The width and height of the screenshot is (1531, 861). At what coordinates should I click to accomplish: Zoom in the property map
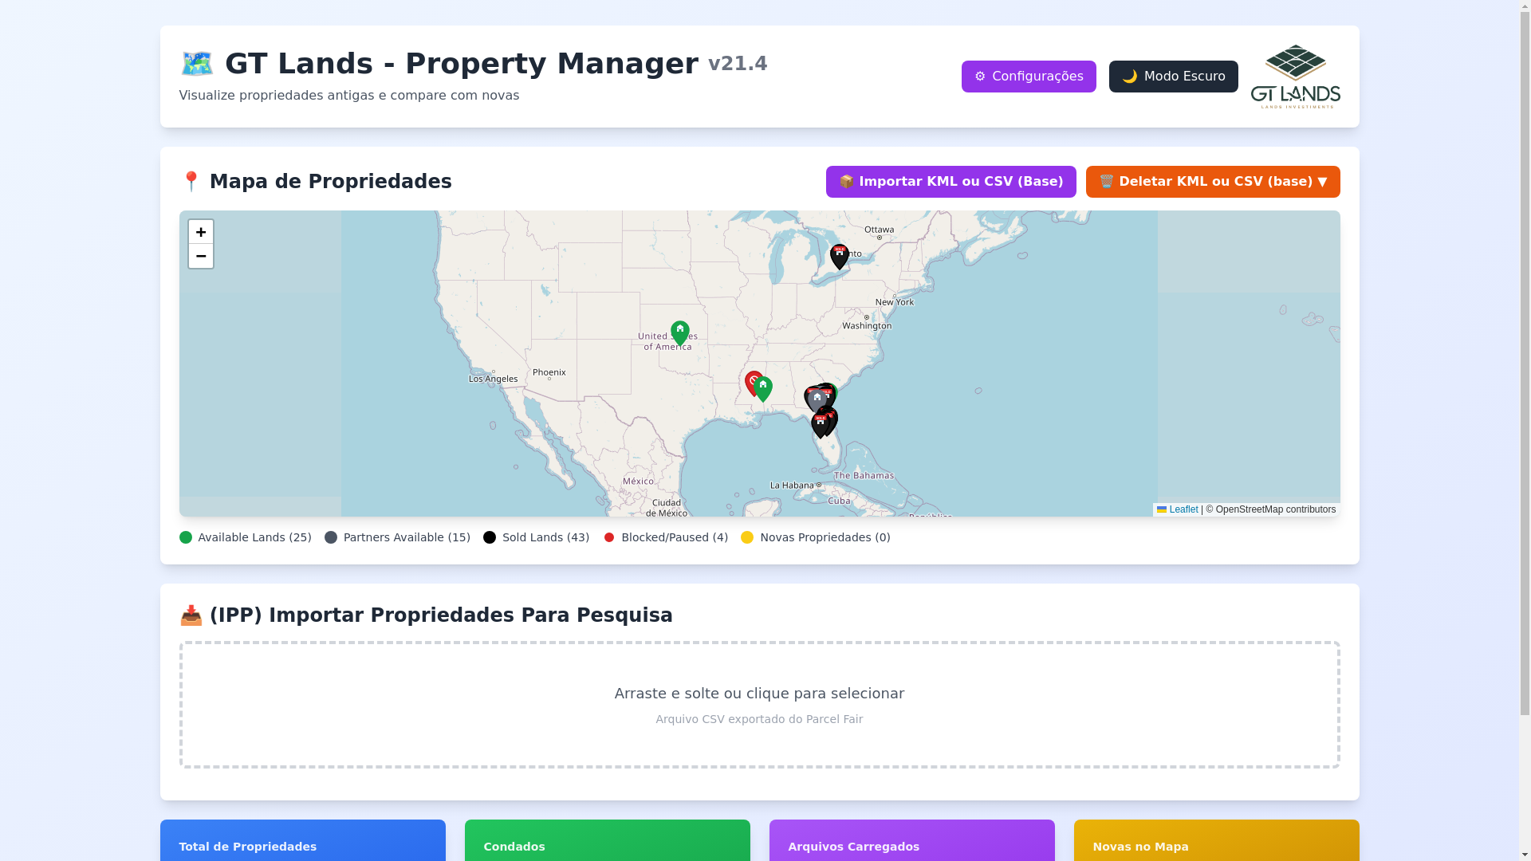tap(201, 232)
